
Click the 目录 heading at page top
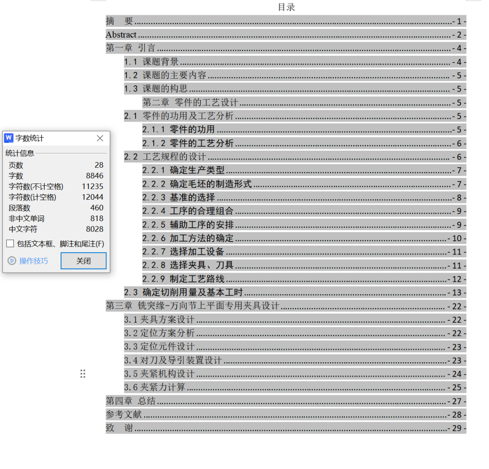pyautogui.click(x=287, y=7)
